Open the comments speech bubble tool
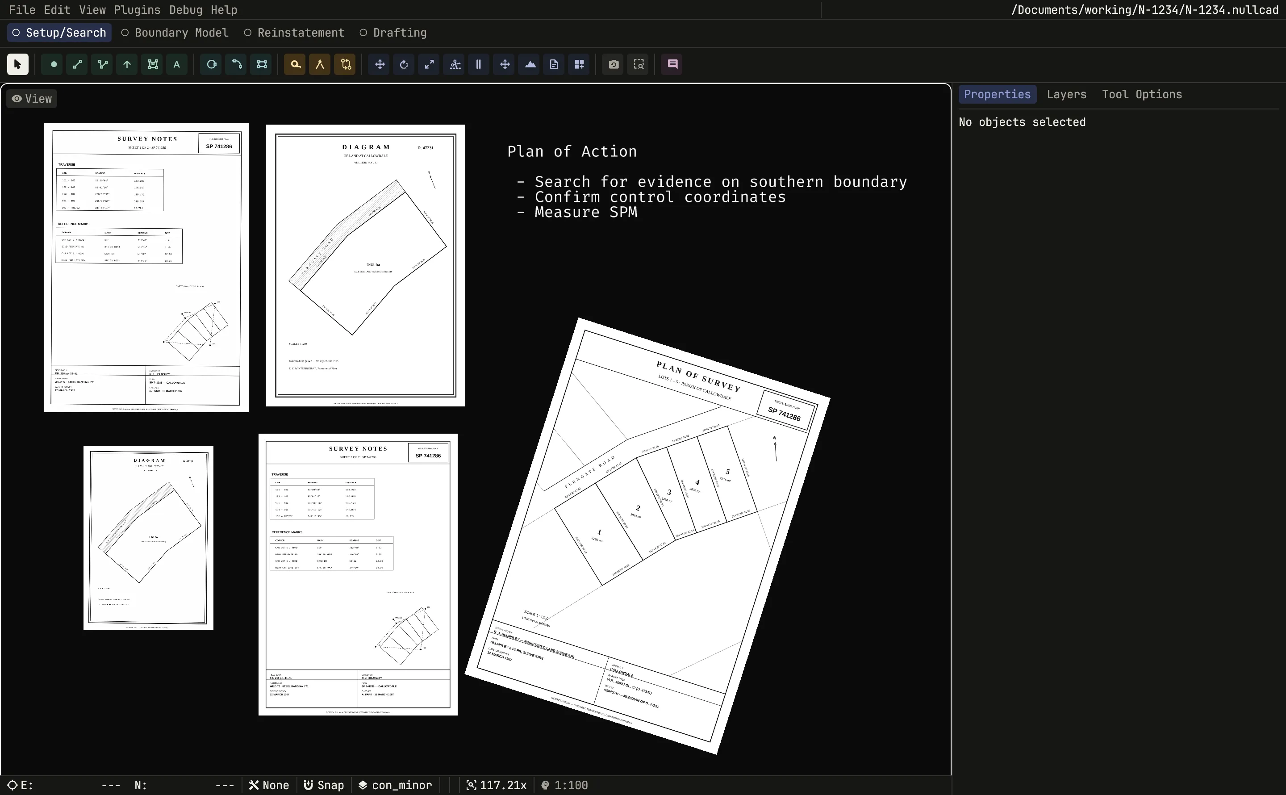Image resolution: width=1286 pixels, height=795 pixels. (x=672, y=64)
